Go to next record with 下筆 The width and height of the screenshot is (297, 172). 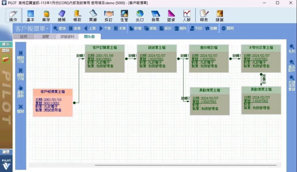click(105, 29)
